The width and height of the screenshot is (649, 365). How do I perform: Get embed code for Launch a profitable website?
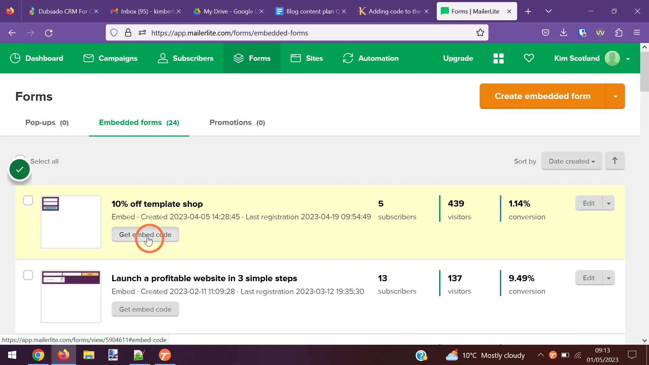(x=145, y=310)
